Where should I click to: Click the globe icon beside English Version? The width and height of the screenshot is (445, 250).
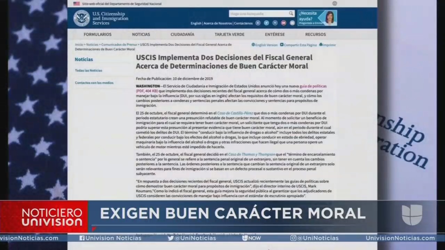[253, 45]
